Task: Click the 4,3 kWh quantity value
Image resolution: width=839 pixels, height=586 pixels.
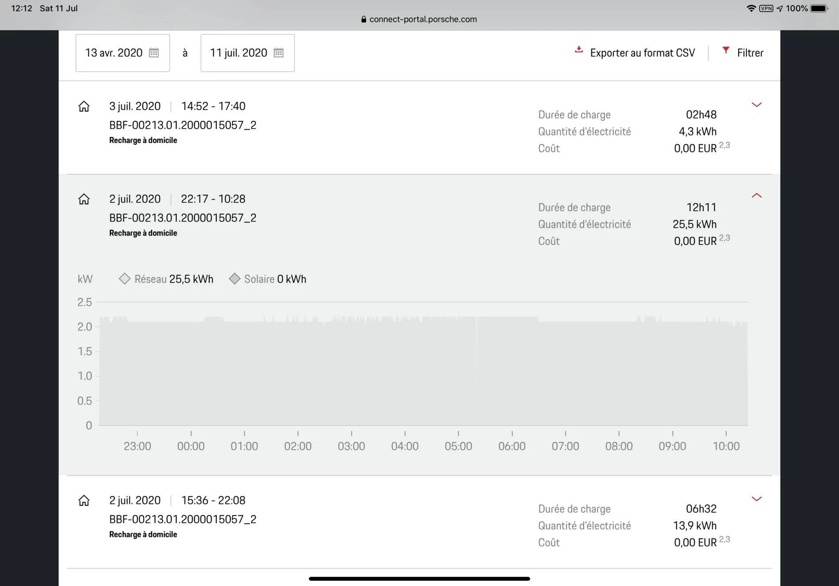Action: point(698,131)
